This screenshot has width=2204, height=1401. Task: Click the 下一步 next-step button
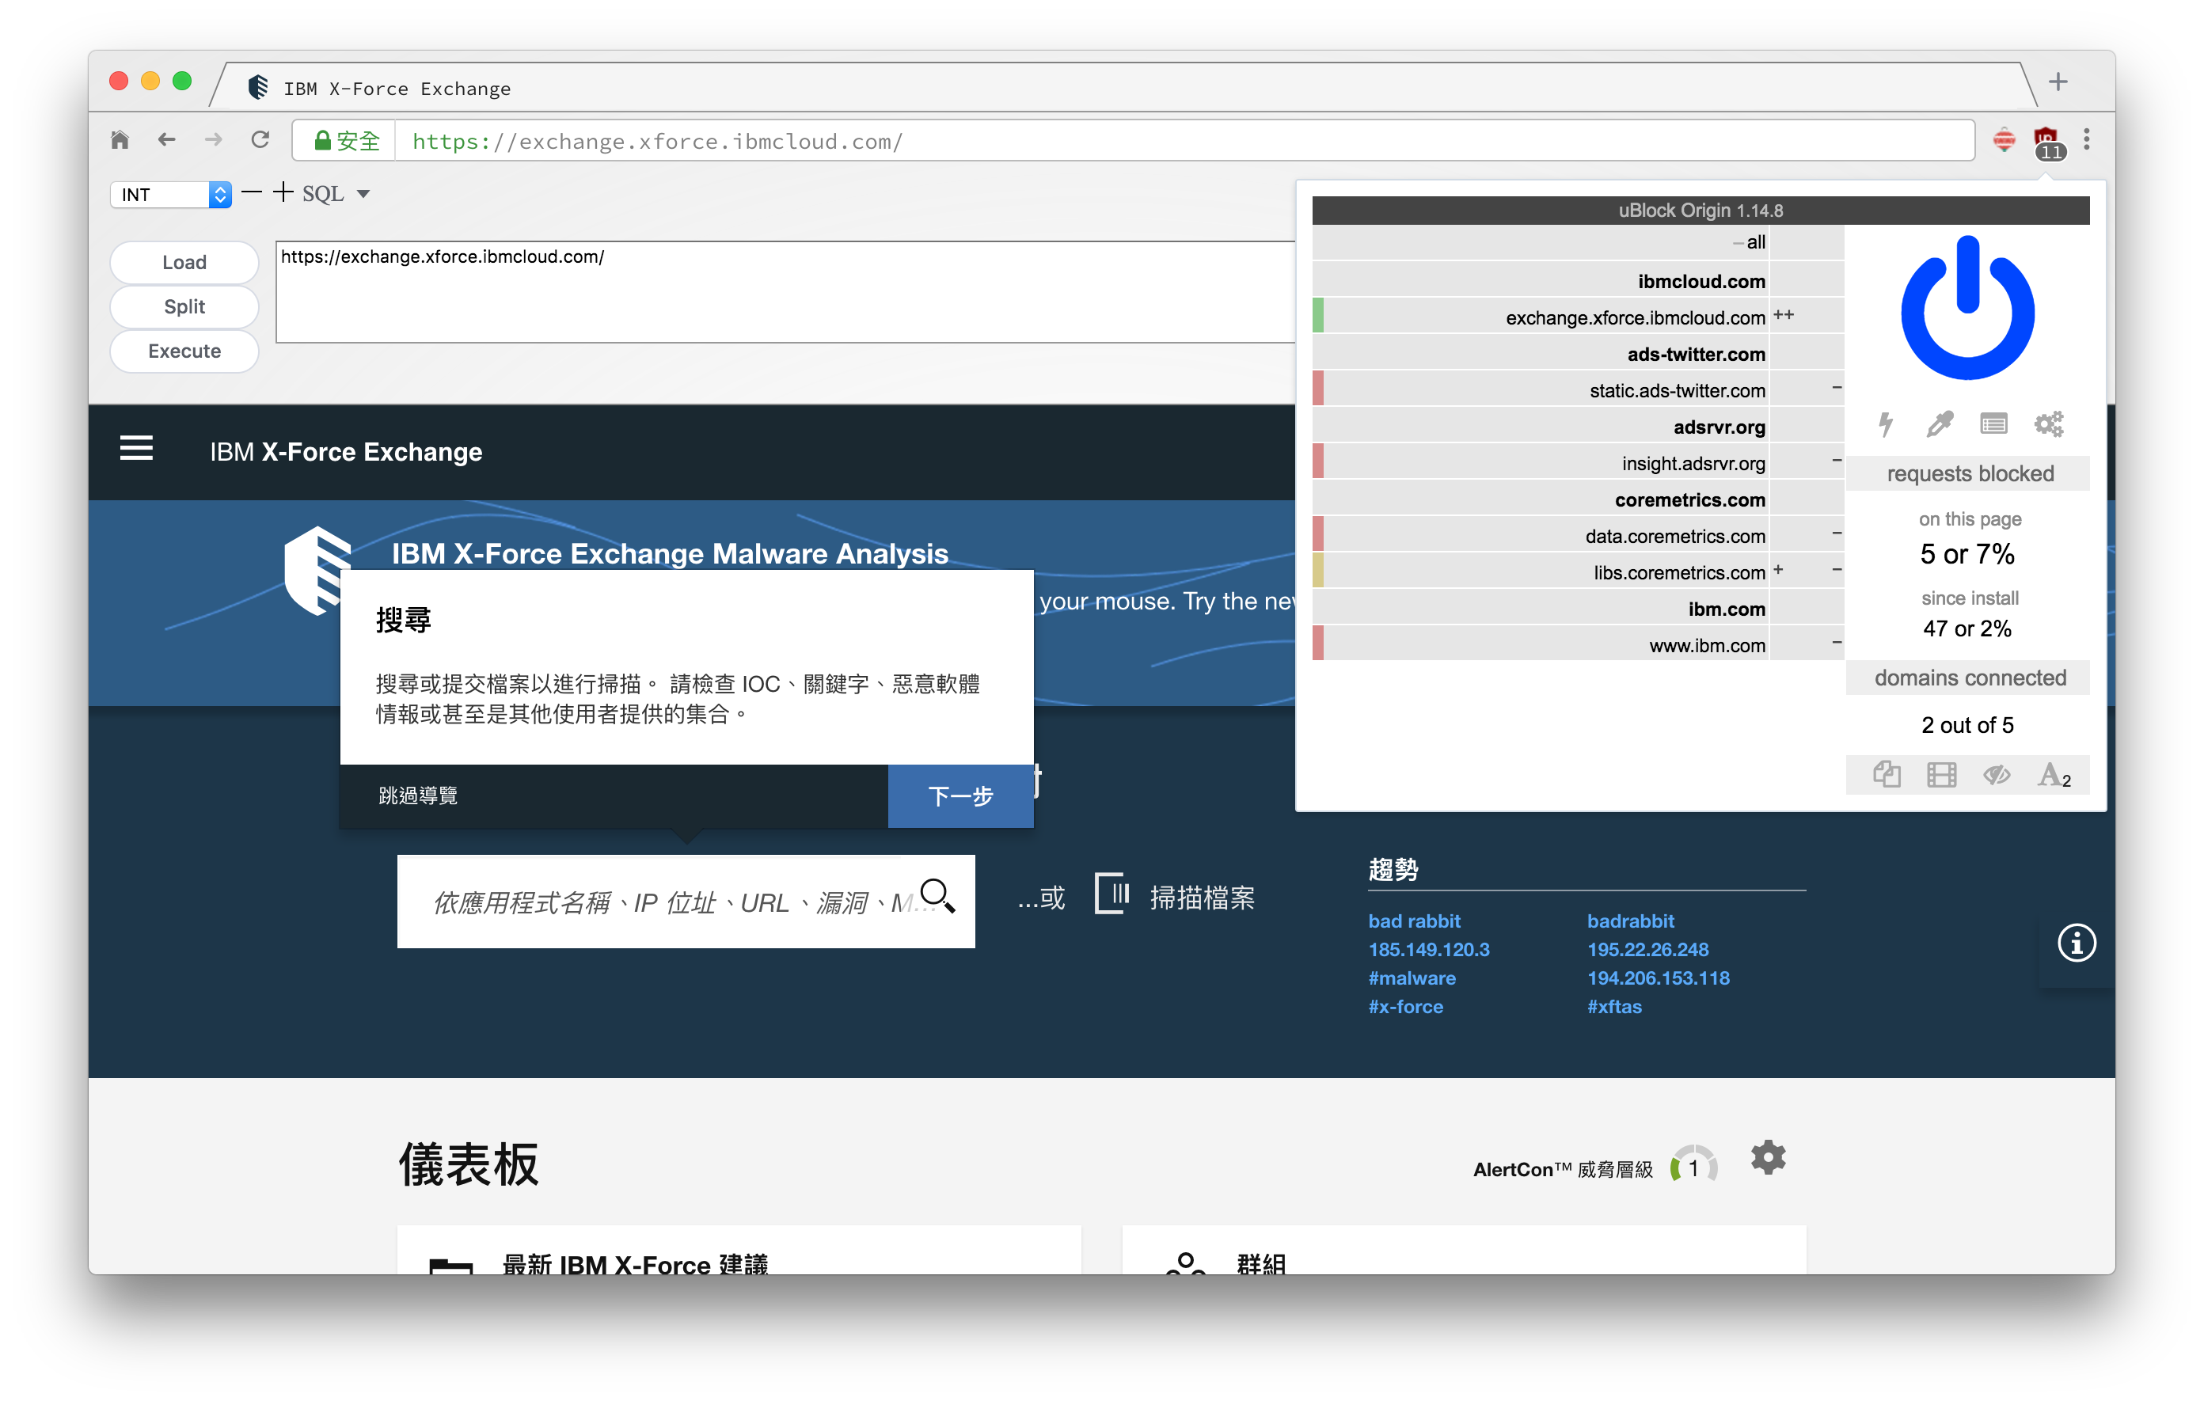tap(960, 795)
